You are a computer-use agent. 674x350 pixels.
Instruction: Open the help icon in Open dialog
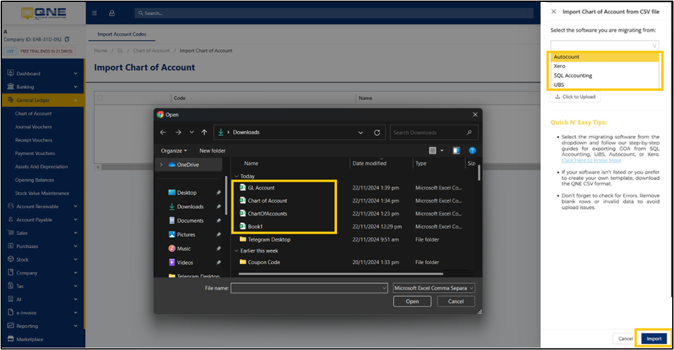coord(472,150)
